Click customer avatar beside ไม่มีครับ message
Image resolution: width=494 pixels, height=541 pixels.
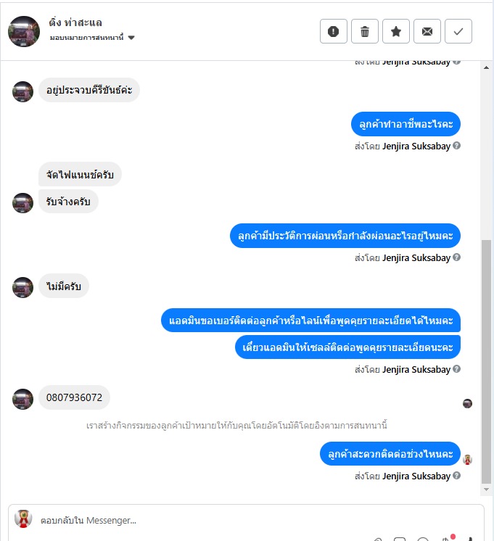pos(22,287)
